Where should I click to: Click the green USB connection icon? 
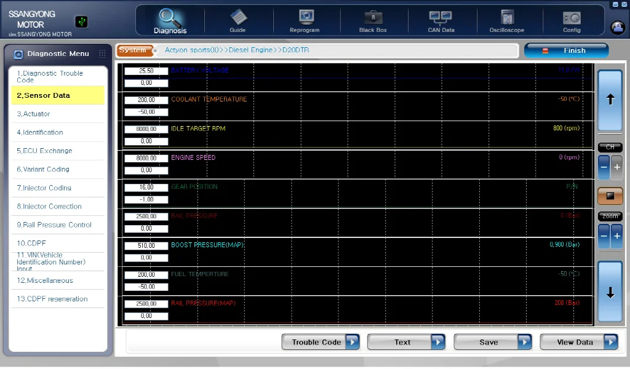tap(82, 22)
